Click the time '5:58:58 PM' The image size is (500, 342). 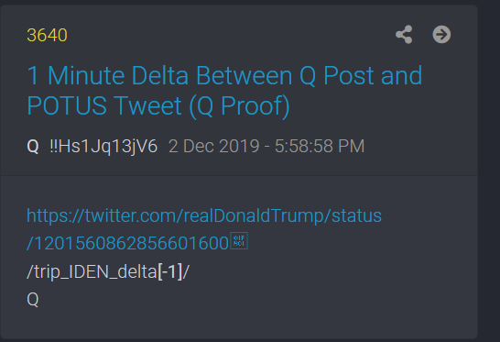coord(320,147)
